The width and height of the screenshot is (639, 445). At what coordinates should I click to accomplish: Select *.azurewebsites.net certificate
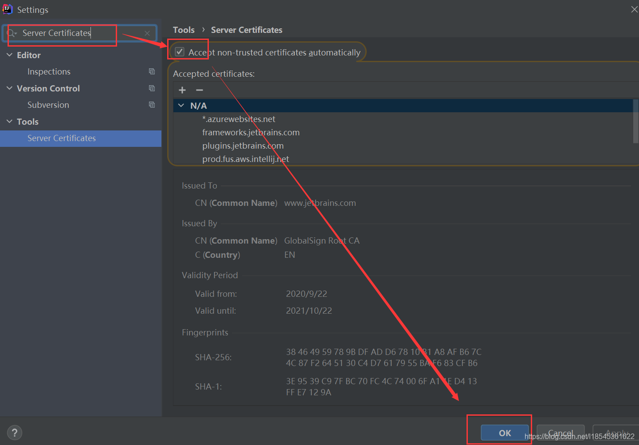239,119
